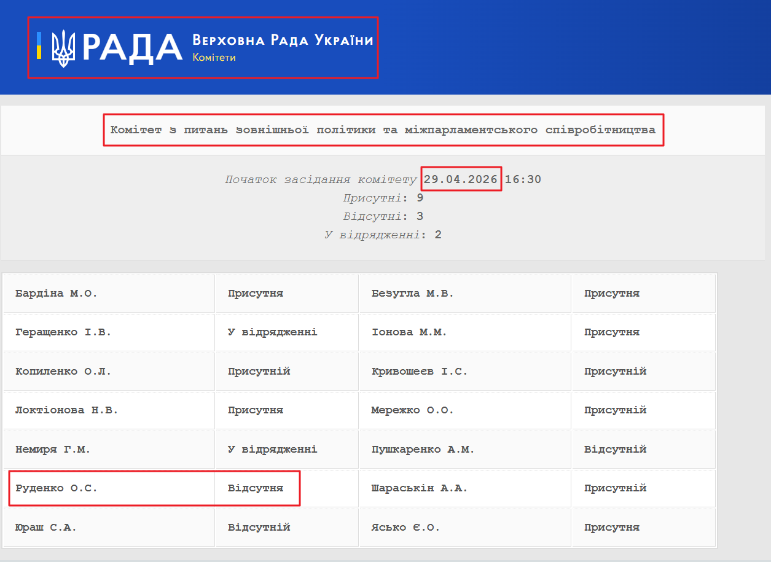Click the Присутня status of Локтіонова Н.В.
The height and width of the screenshot is (562, 771).
click(256, 410)
